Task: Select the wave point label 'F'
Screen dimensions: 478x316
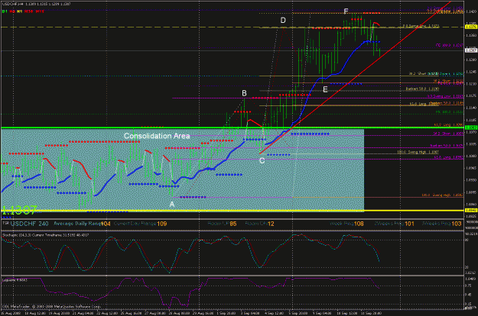Action: [x=346, y=11]
